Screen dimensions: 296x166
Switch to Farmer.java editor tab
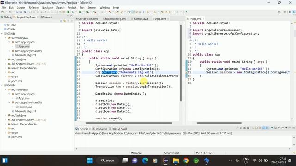[139, 19]
